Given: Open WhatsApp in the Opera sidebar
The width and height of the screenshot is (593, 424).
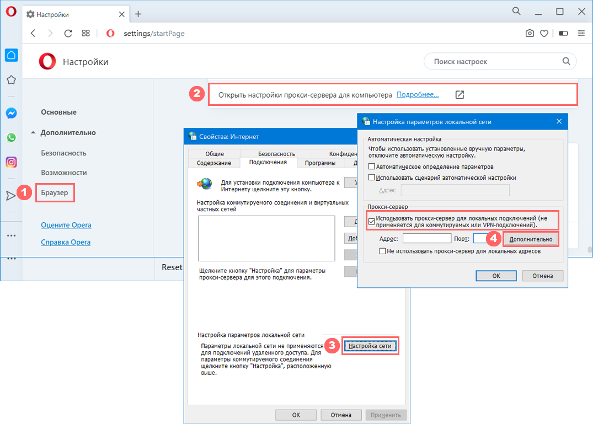Looking at the screenshot, I should coord(11,138).
